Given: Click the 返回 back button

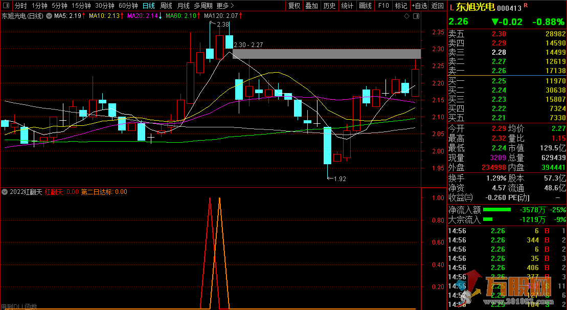Looking at the screenshot, I should pos(438,6).
